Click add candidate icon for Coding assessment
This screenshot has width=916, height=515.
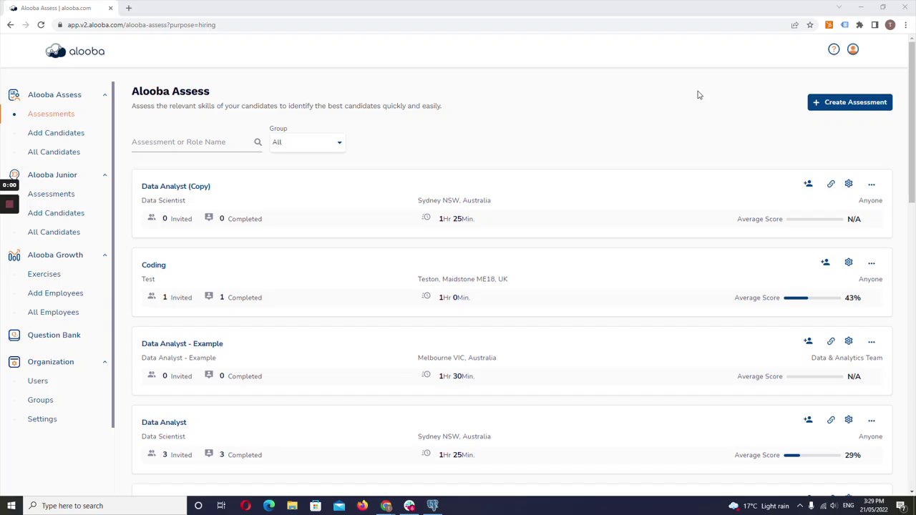tap(825, 263)
